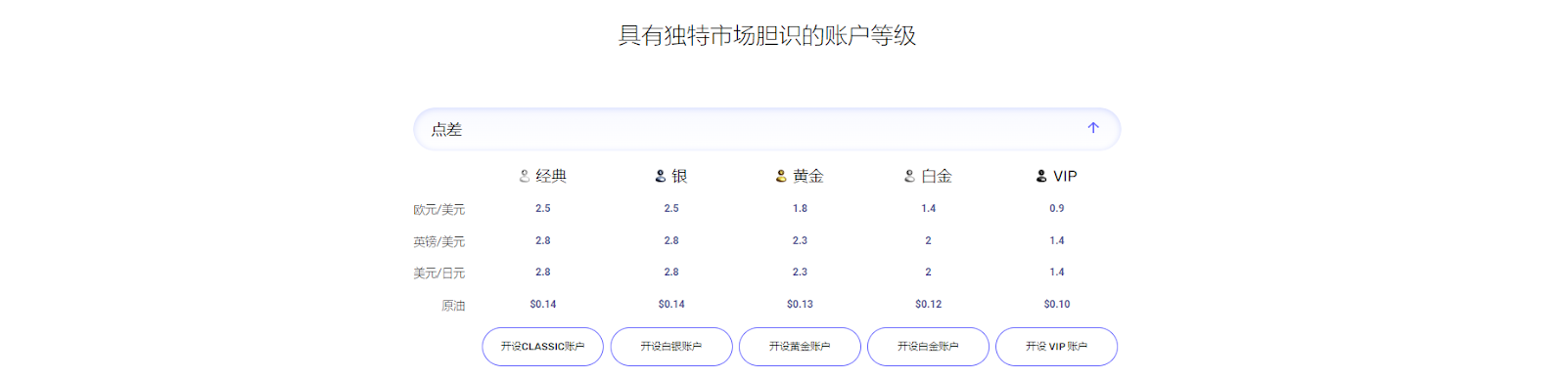Select the VIP column heading

tap(1065, 176)
